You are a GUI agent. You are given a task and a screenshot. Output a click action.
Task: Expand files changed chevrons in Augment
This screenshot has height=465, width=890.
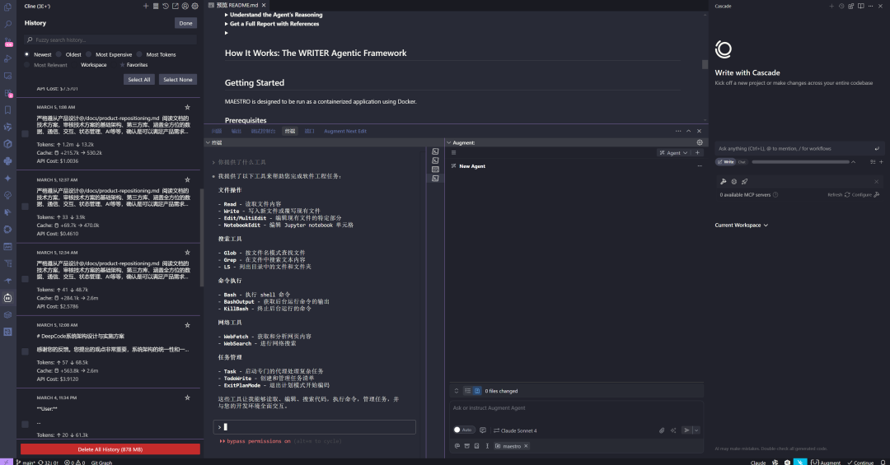tap(457, 391)
